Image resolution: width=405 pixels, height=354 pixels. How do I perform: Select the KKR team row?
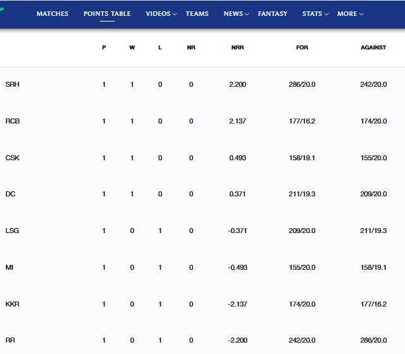click(202, 304)
